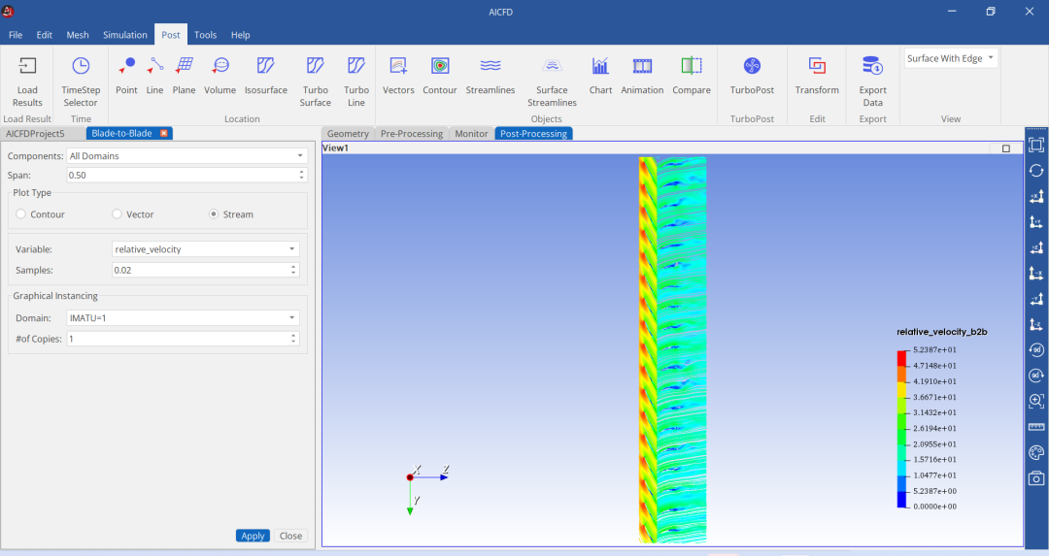Image resolution: width=1049 pixels, height=556 pixels.
Task: Switch to the Monitor tab
Action: (472, 134)
